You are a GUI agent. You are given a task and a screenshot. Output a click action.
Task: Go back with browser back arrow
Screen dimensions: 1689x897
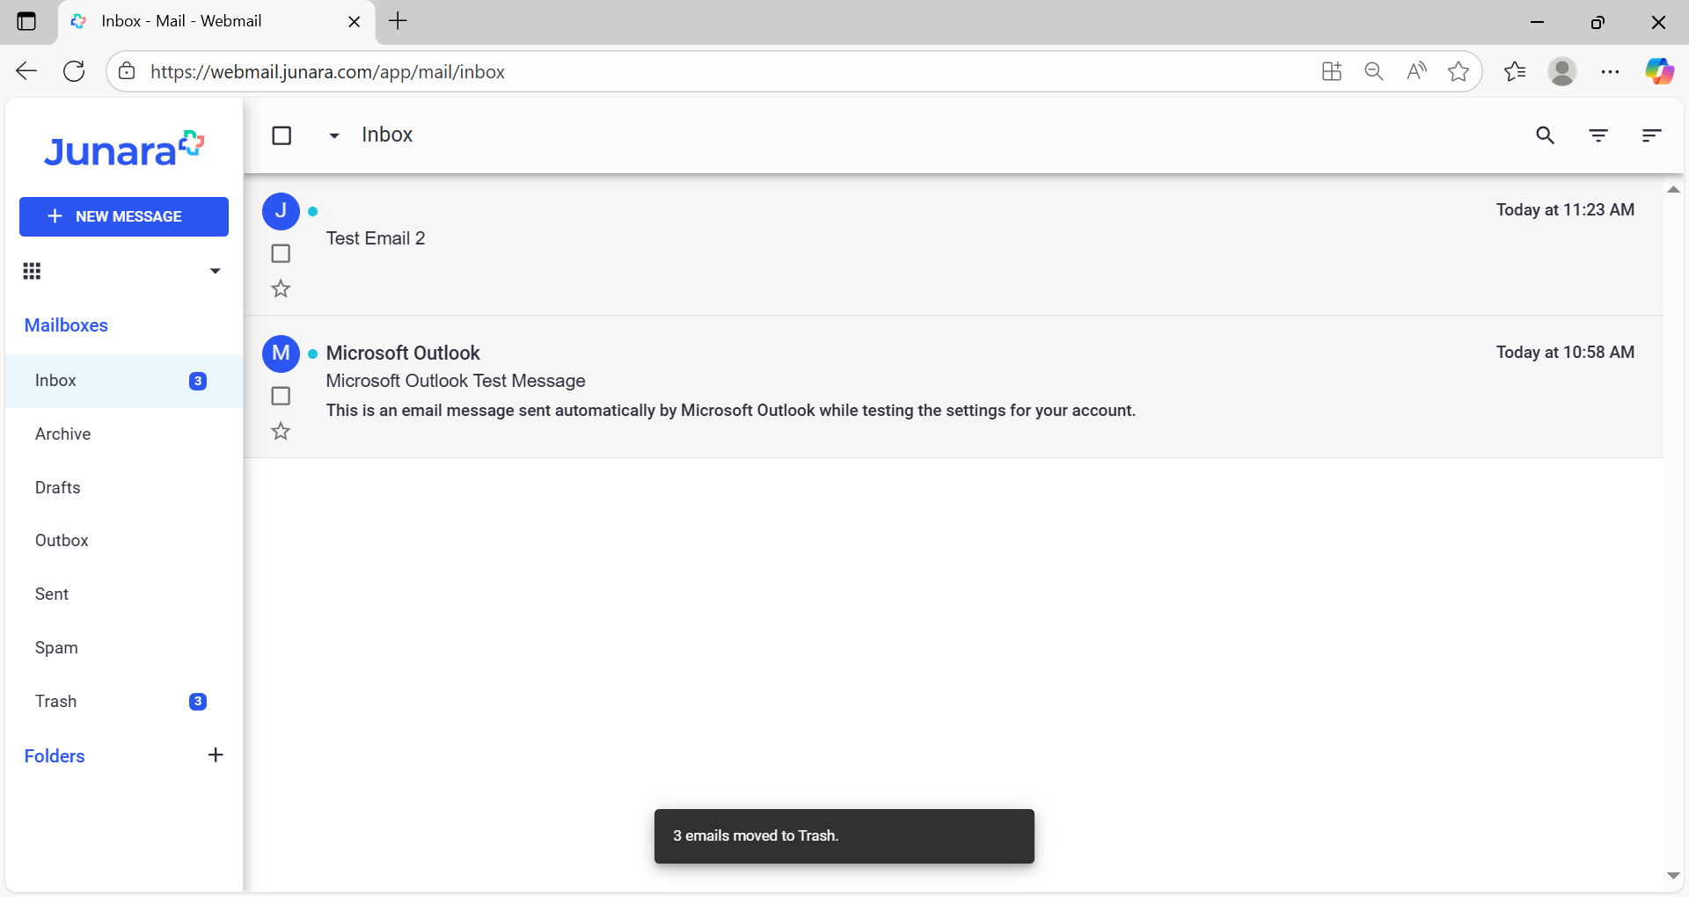click(26, 71)
